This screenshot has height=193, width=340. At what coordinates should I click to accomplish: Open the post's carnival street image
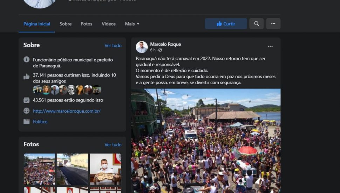pyautogui.click(x=206, y=140)
